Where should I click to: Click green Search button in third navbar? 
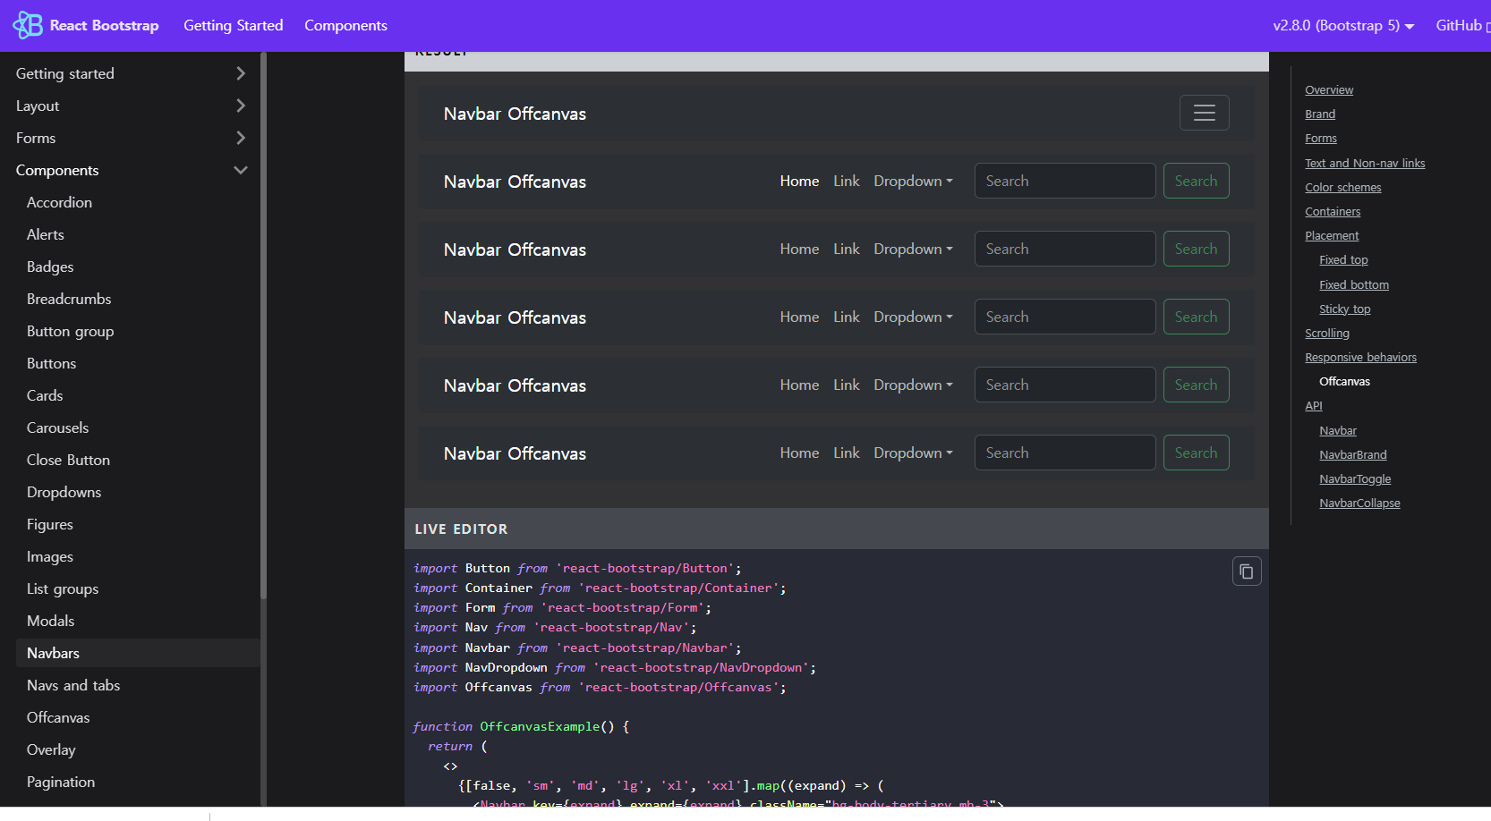click(1196, 249)
